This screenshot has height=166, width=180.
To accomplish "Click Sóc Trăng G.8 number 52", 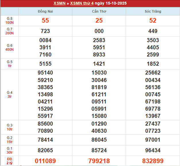I will 153,21.
